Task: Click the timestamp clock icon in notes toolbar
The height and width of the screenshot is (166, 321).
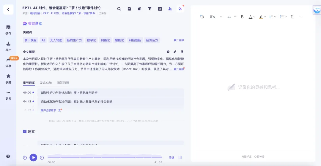Action: (x=202, y=17)
